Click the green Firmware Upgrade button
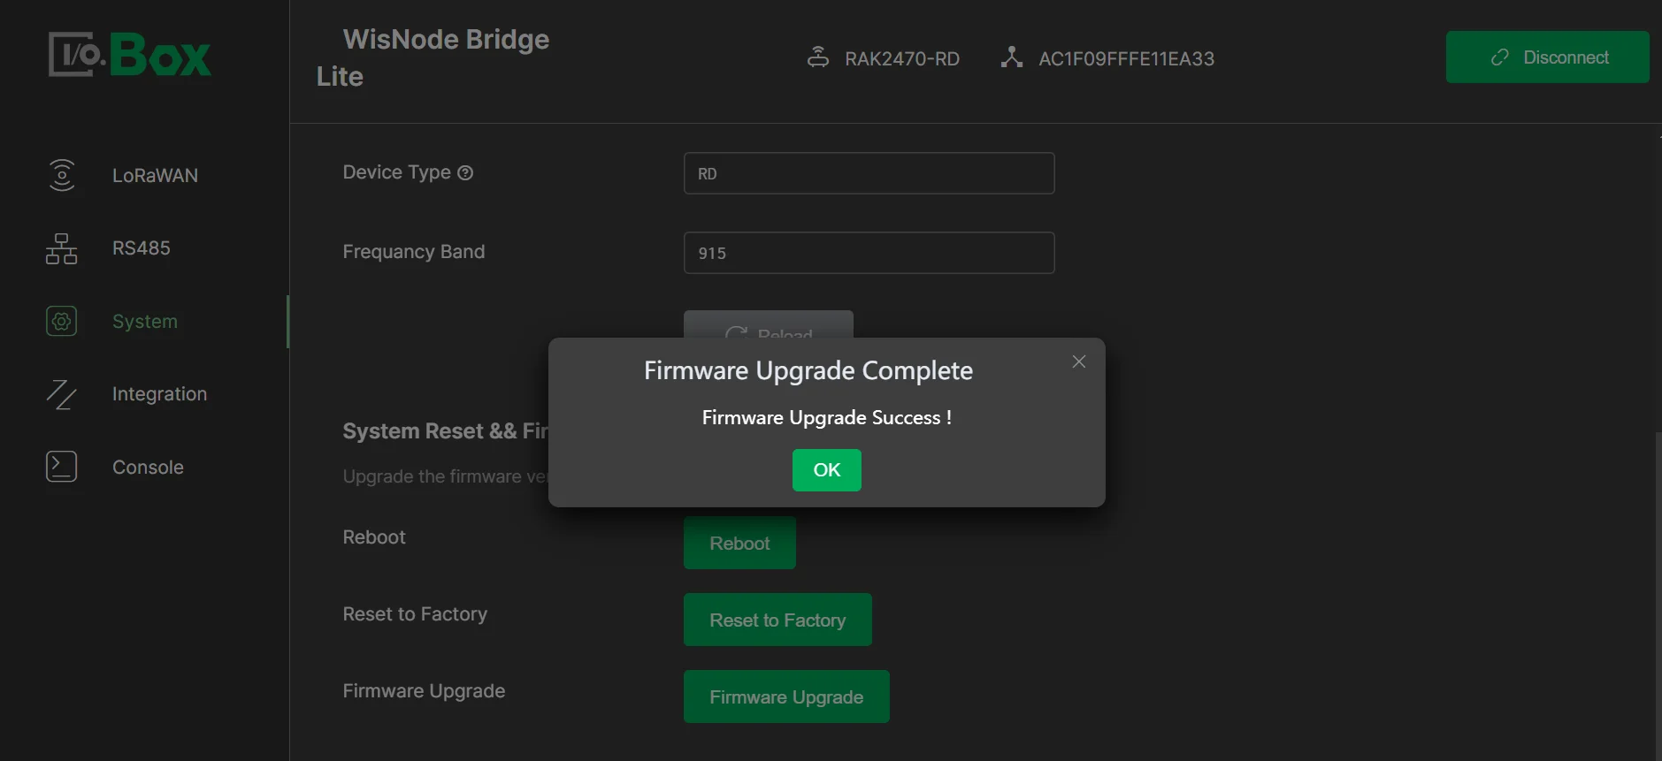 (x=786, y=697)
